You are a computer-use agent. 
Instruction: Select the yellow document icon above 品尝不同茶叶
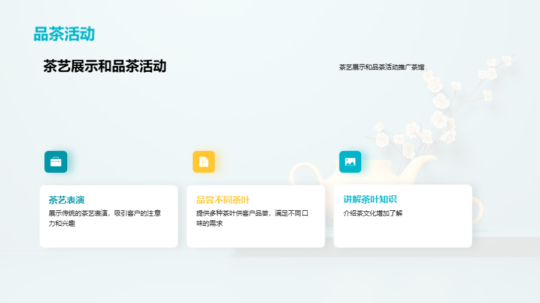coord(203,162)
